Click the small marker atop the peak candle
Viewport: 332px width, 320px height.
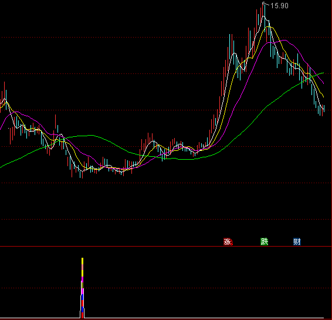(263, 3)
